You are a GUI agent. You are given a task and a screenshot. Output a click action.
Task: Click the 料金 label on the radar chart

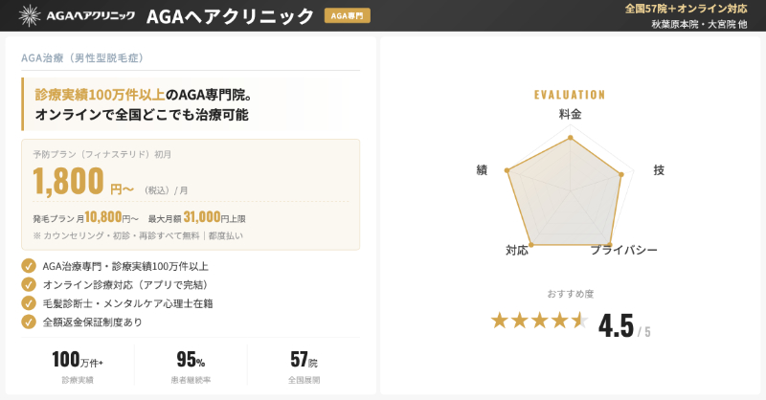click(571, 114)
